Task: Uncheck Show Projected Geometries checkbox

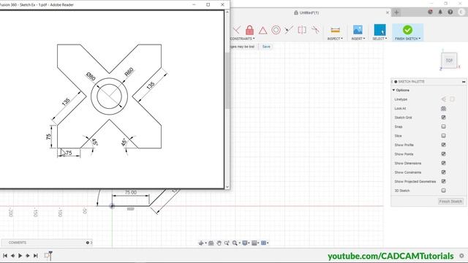Action: pos(444,181)
